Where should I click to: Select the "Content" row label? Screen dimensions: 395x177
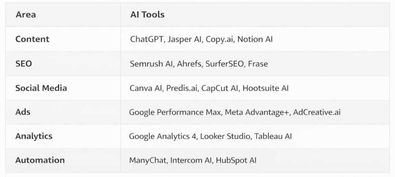click(32, 39)
